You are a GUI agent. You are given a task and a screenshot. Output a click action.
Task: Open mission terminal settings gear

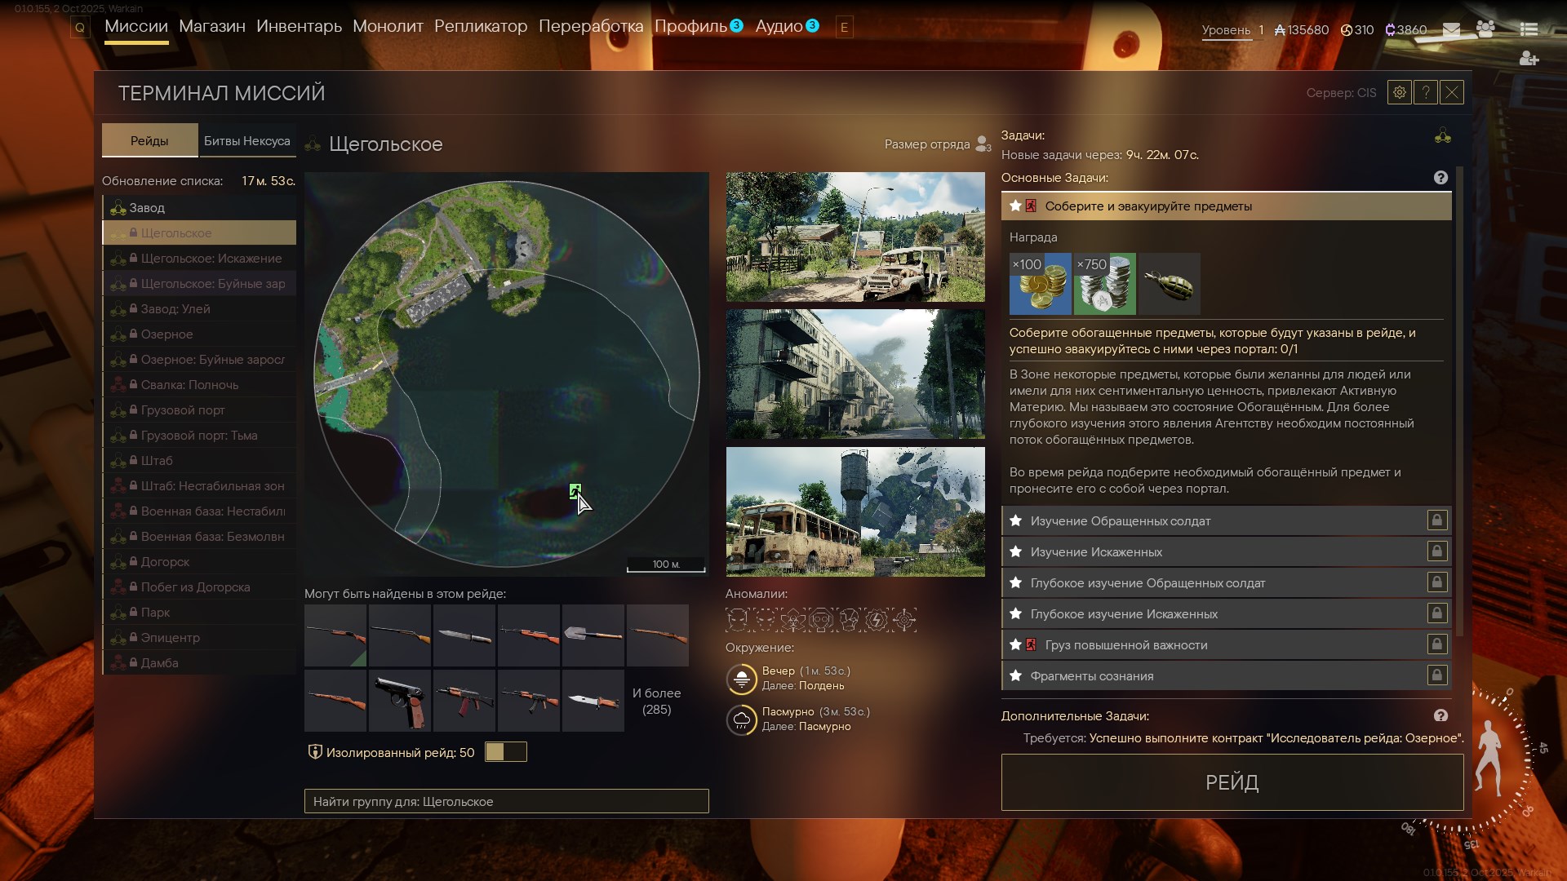1399,93
